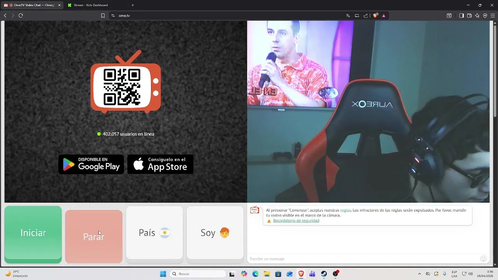Open the reglas rules link

[x=345, y=210]
